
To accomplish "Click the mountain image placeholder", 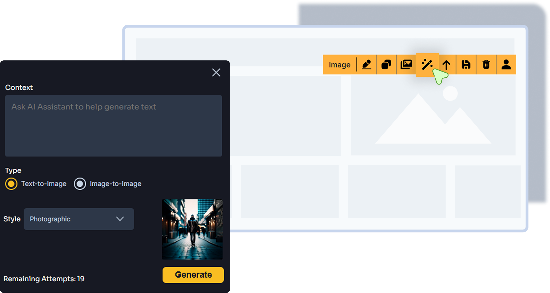I will 434,122.
